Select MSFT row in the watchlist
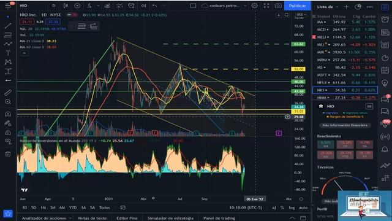Viewport: 392px width, 221px height. pos(345,75)
